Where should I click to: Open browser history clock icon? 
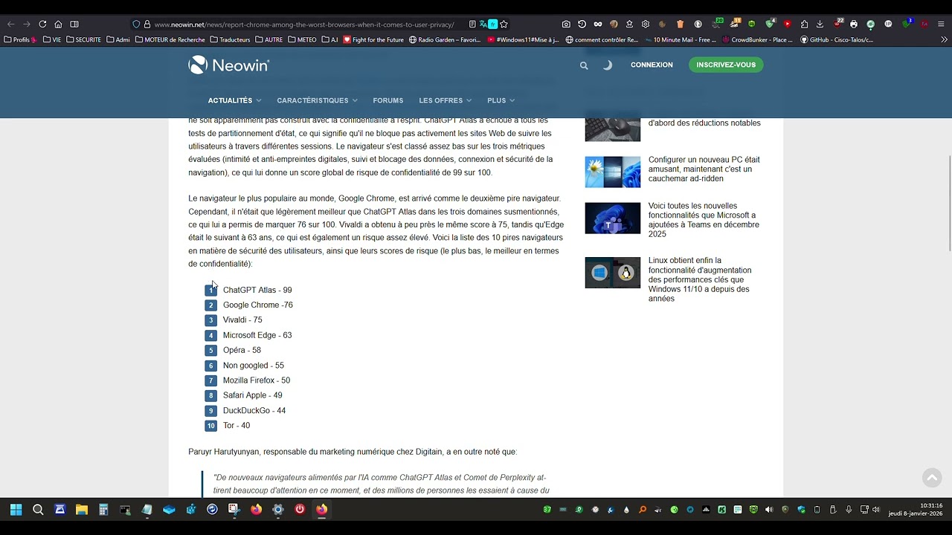582,24
